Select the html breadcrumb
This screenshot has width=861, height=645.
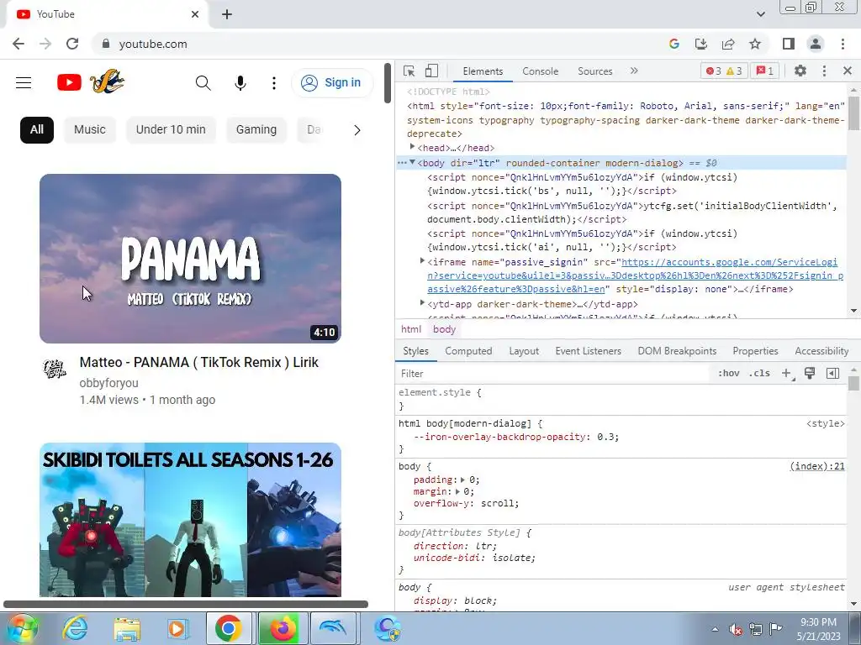[x=410, y=329]
